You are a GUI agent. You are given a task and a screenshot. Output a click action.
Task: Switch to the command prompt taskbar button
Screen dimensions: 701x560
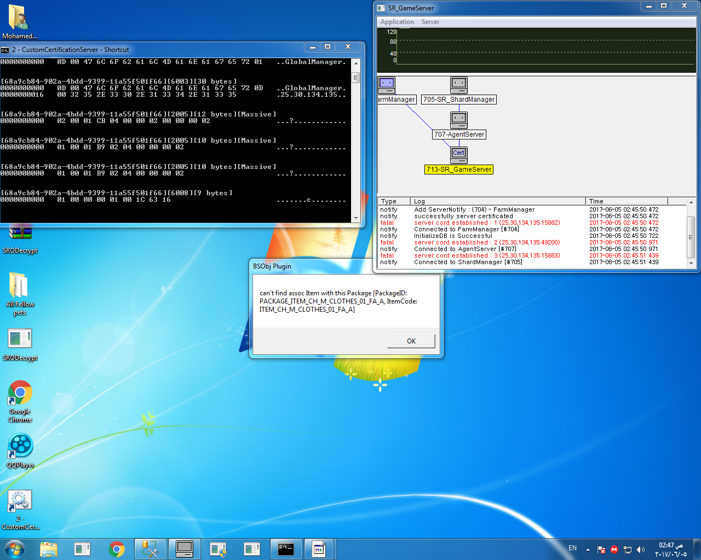pyautogui.click(x=286, y=549)
